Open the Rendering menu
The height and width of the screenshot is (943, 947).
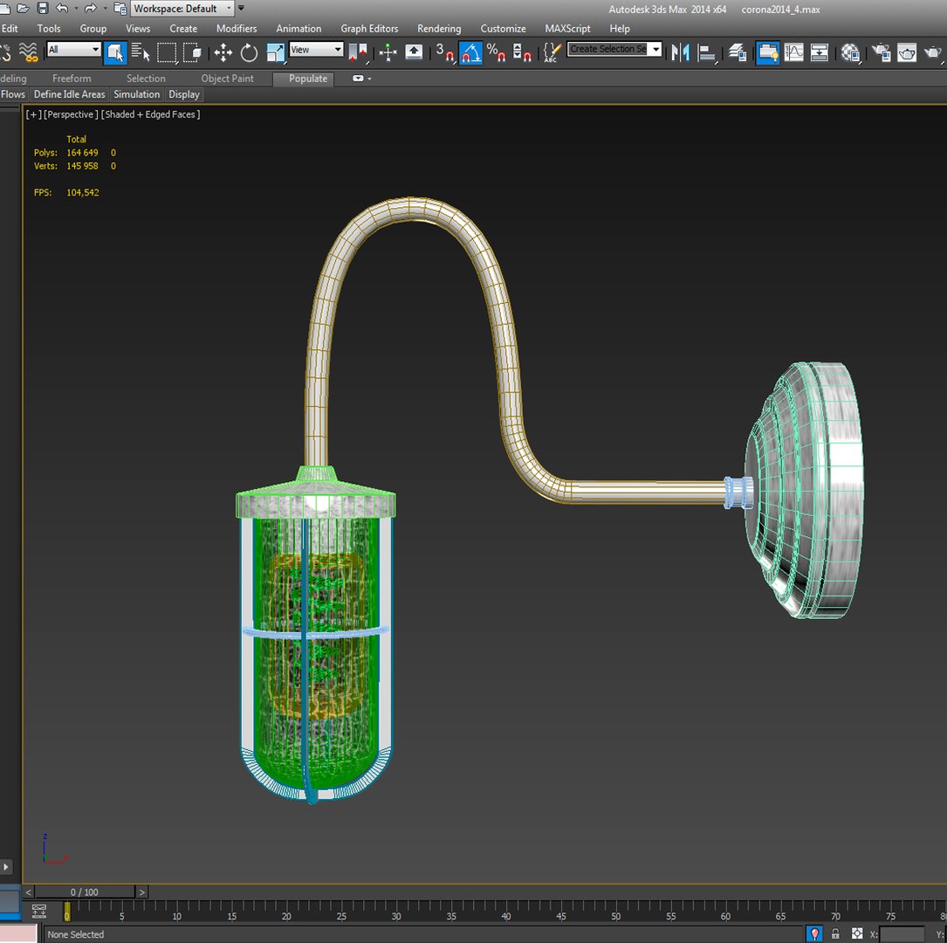439,29
